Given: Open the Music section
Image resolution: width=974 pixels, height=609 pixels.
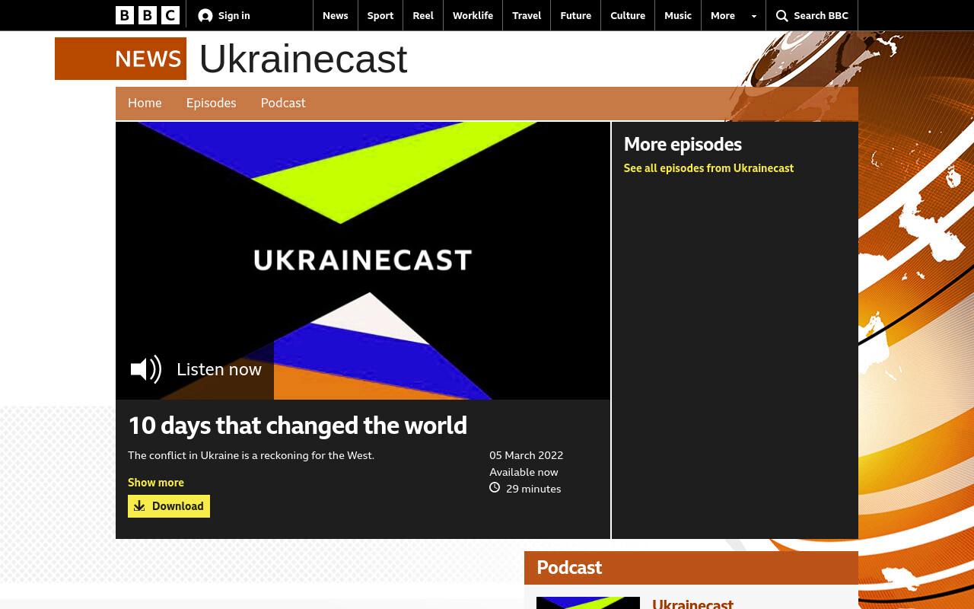Looking at the screenshot, I should pyautogui.click(x=678, y=15).
